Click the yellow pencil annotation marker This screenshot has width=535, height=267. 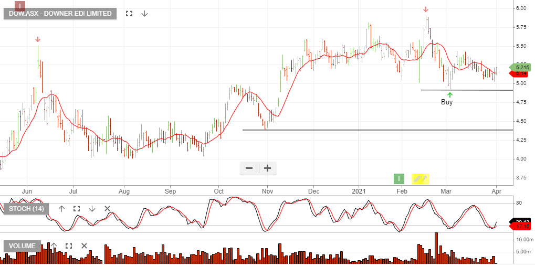[x=420, y=179]
